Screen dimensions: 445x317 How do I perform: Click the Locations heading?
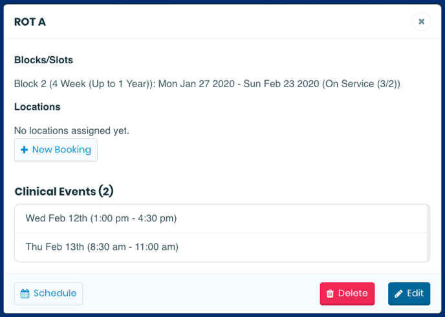tap(37, 107)
